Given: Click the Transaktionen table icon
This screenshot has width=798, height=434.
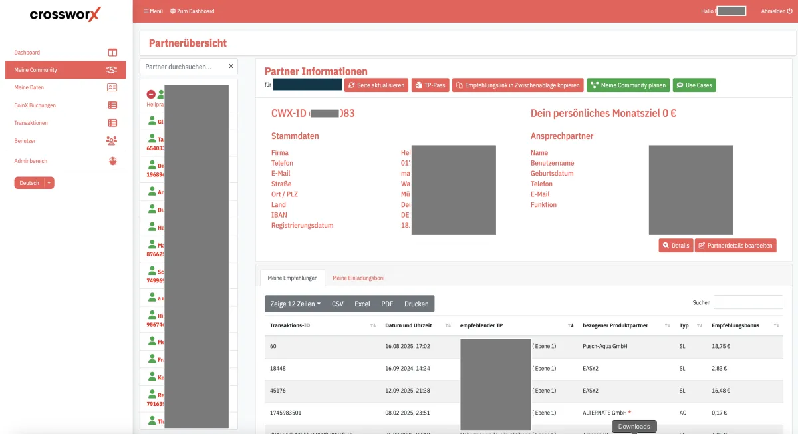Looking at the screenshot, I should pos(112,123).
